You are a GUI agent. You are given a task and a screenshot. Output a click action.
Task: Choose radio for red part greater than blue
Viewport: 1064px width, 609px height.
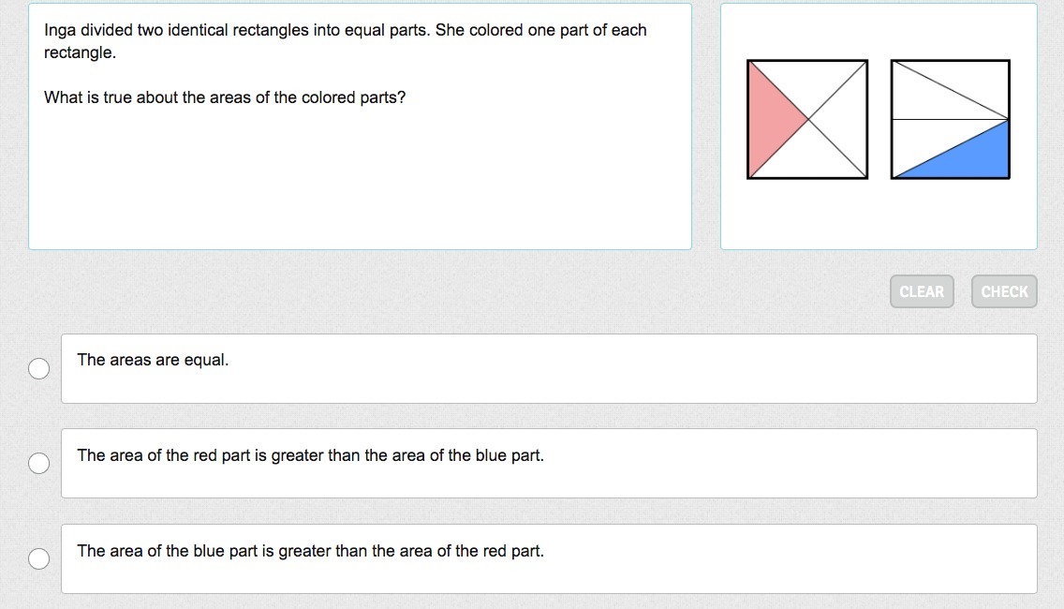(38, 464)
